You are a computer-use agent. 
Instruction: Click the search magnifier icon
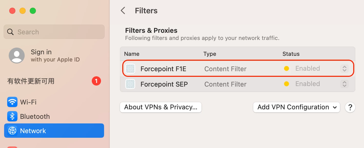coord(10,32)
